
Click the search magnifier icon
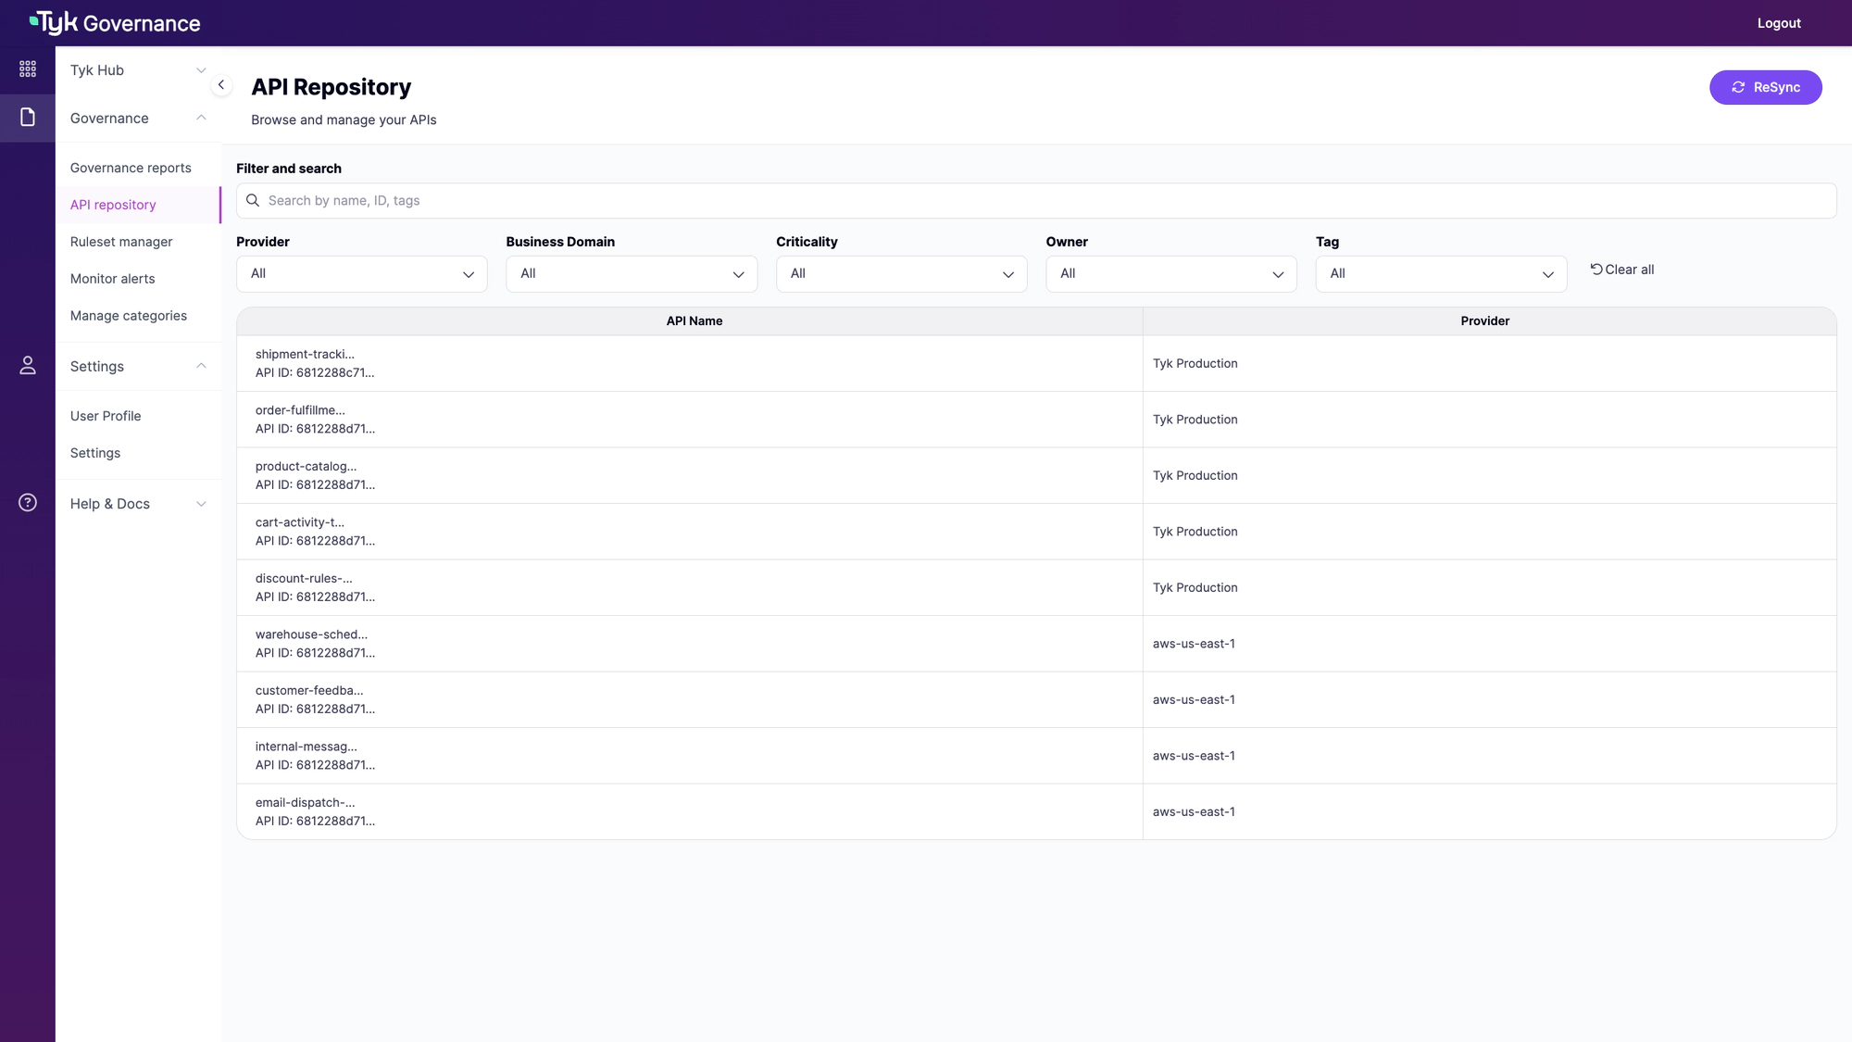pyautogui.click(x=253, y=201)
